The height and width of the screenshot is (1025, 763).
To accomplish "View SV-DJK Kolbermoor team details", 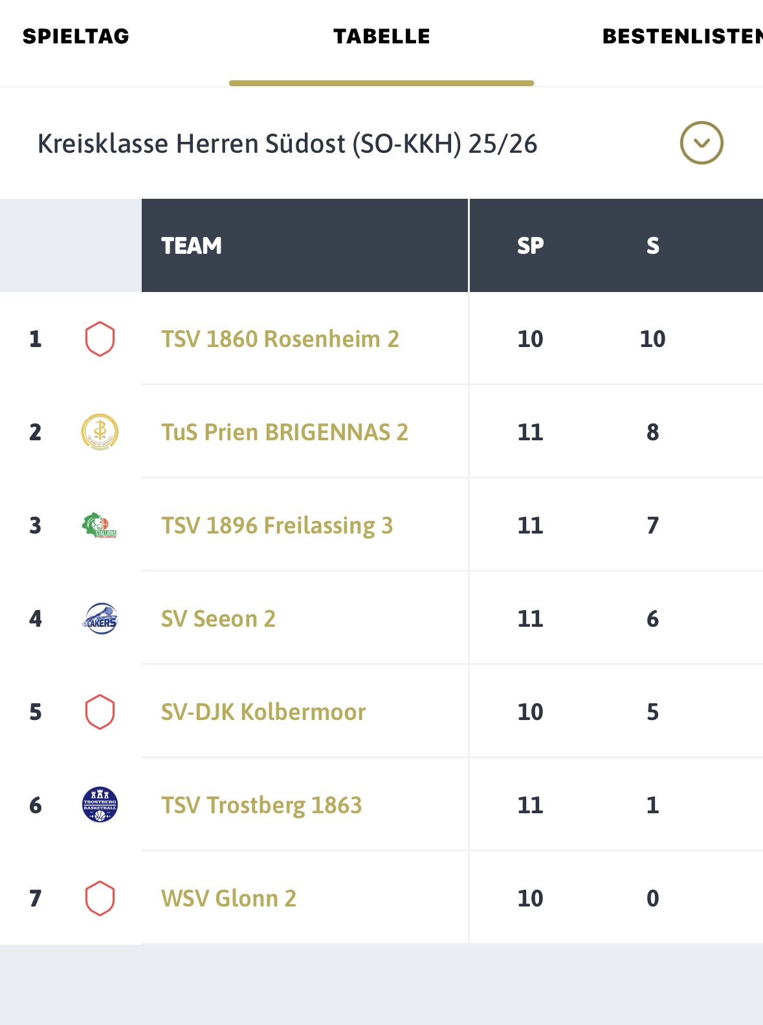I will tap(263, 712).
